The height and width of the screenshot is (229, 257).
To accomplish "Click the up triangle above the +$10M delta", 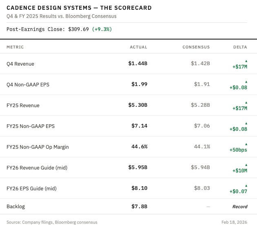I will 246,165.
